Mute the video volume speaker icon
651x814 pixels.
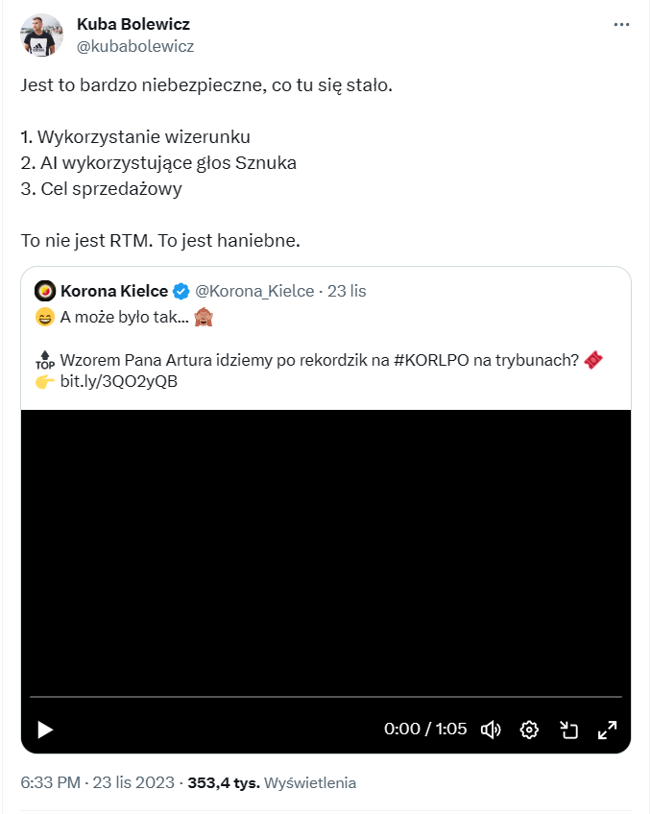(x=491, y=730)
